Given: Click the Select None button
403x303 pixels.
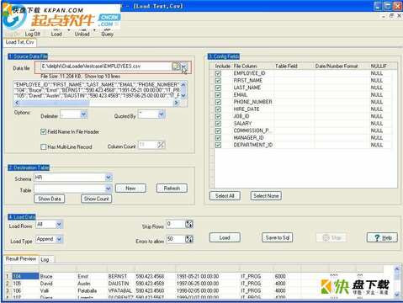Looking at the screenshot, I should pyautogui.click(x=266, y=196).
